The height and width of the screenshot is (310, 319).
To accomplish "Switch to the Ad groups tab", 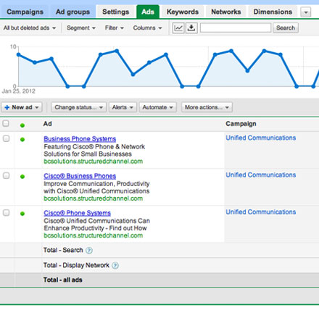I will coord(72,12).
